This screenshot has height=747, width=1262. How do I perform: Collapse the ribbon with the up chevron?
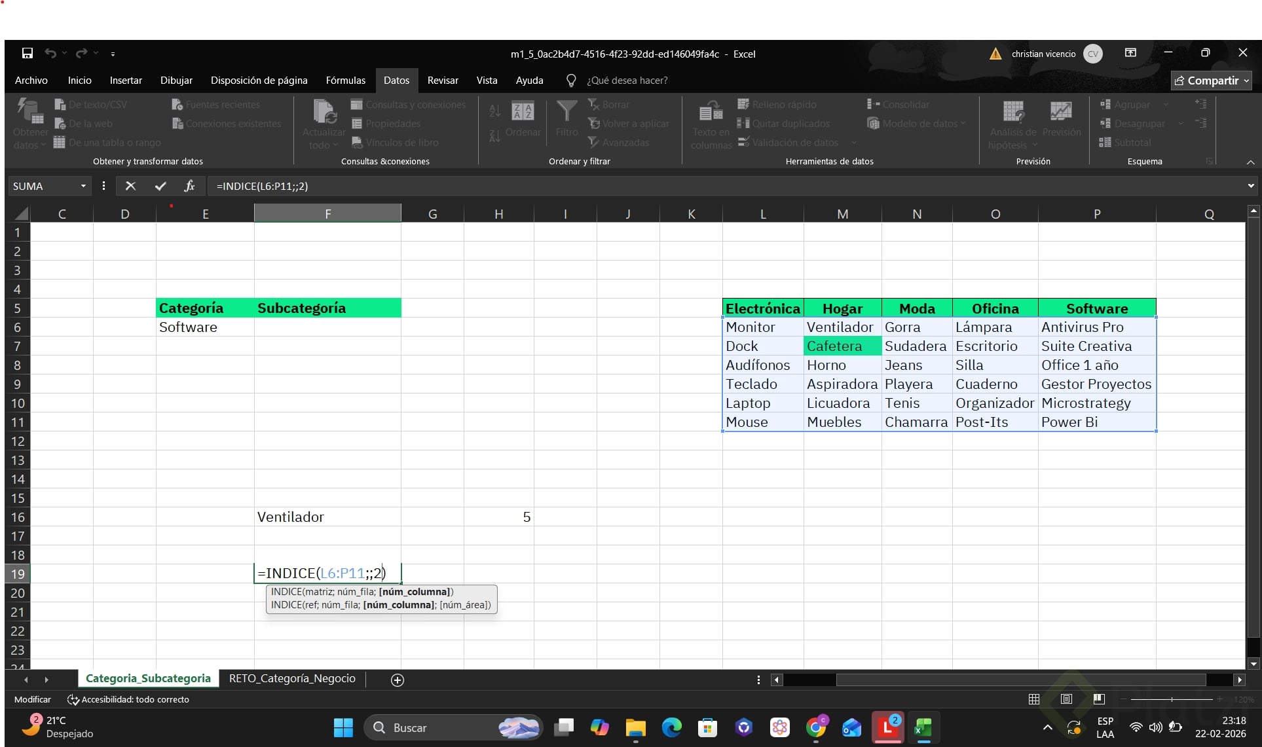1250,162
